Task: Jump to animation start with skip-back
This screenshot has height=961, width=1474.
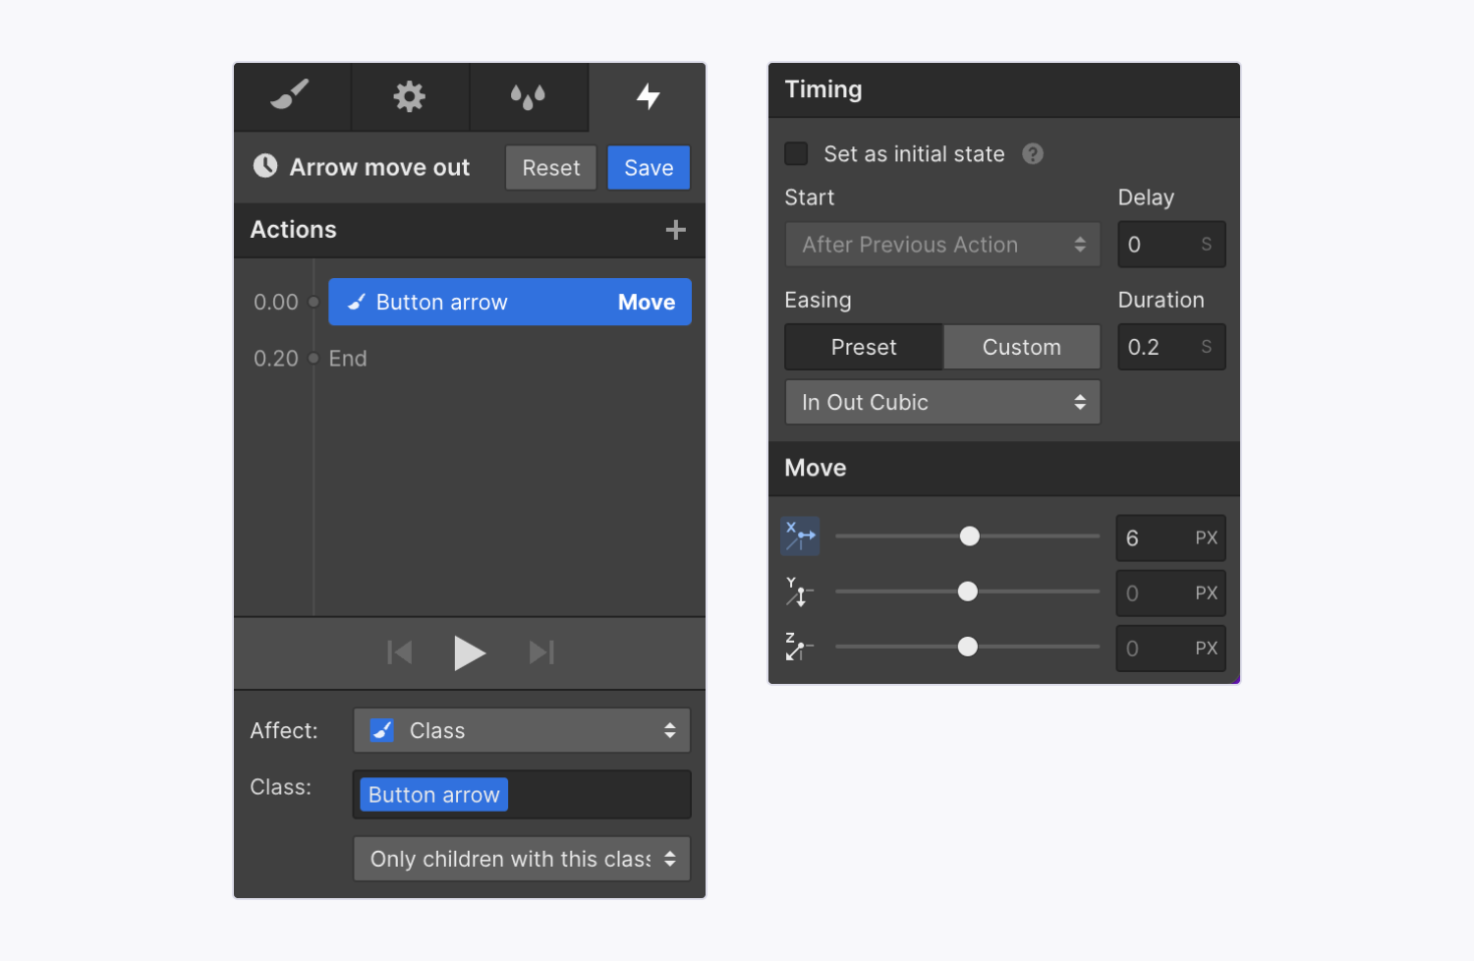Action: (400, 652)
